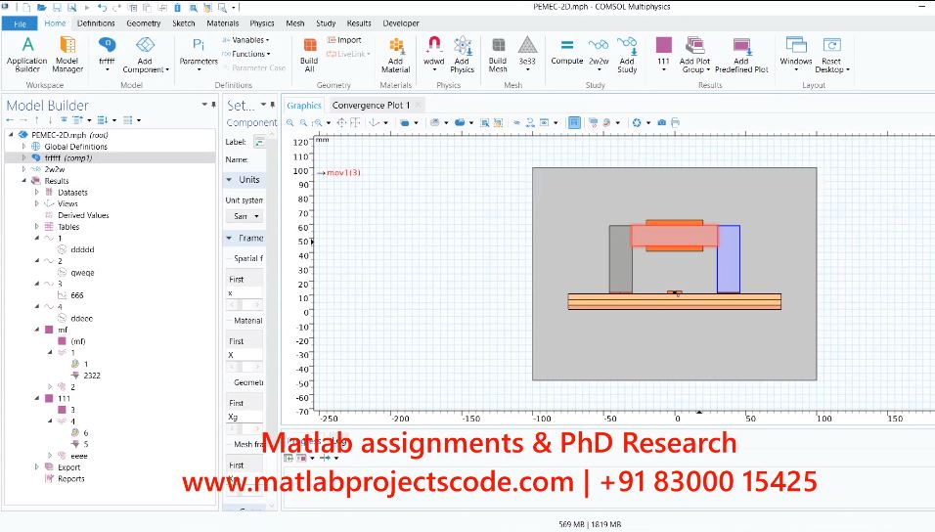This screenshot has height=532, width=935.
Task: Click Add Predefined Plot
Action: pyautogui.click(x=741, y=54)
